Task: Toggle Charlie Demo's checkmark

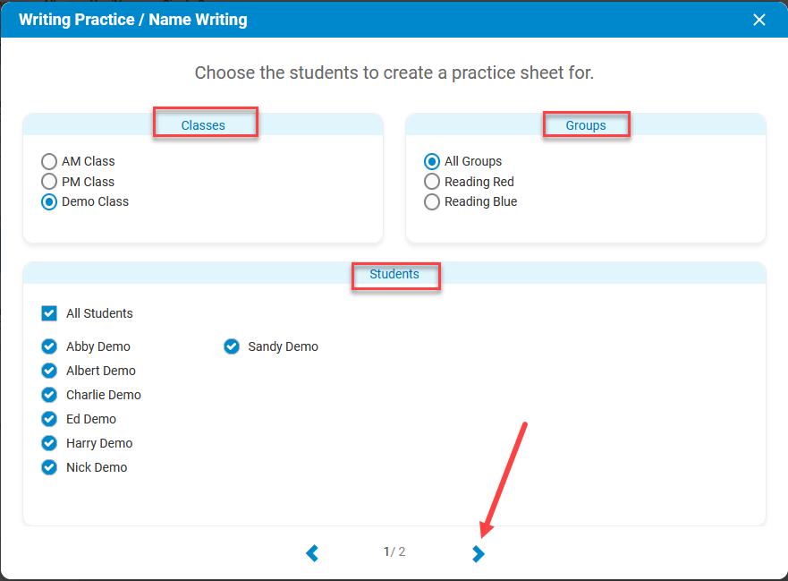Action: pyautogui.click(x=49, y=395)
